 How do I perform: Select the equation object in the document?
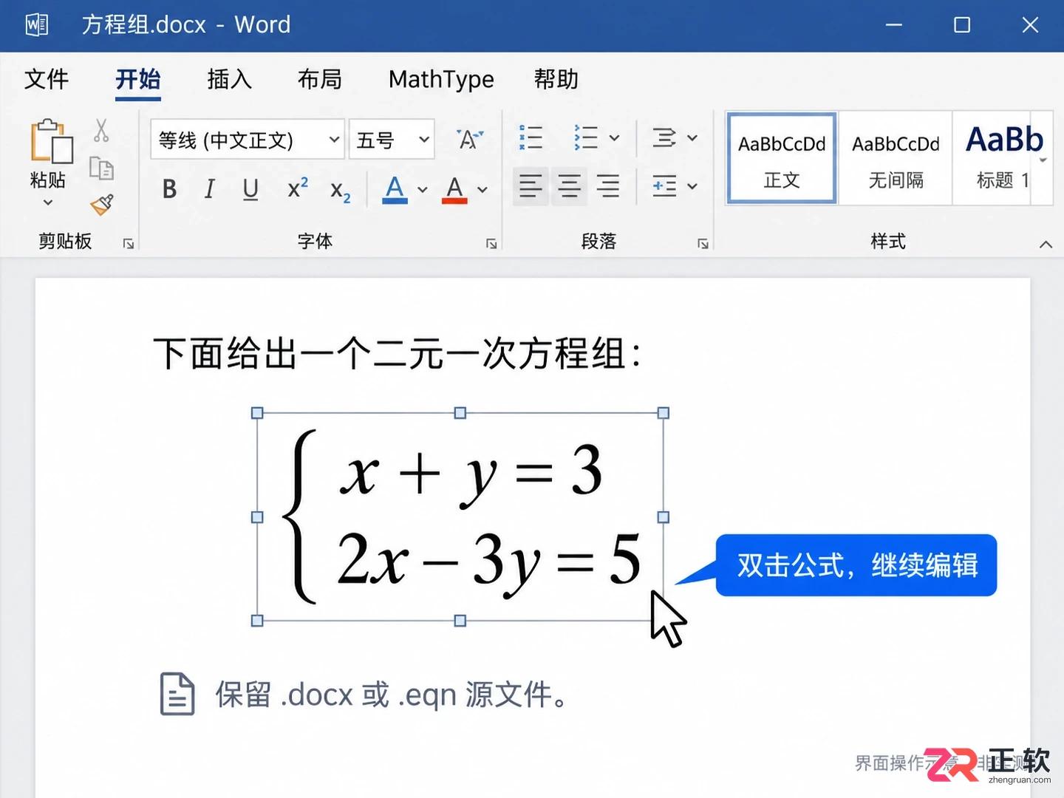460,517
